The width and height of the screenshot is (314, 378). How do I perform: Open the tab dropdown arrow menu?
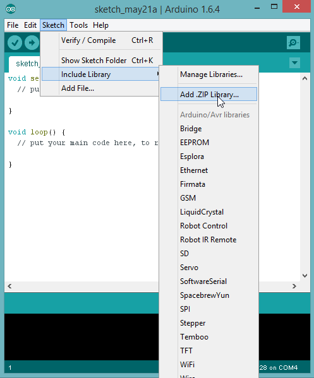point(294,62)
